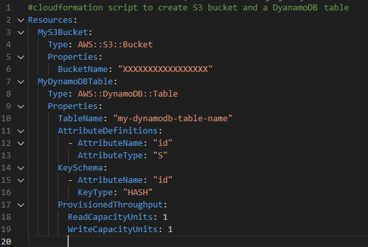
Task: Collapse AttributeDefinitions fold chevron
Action: 21,131
